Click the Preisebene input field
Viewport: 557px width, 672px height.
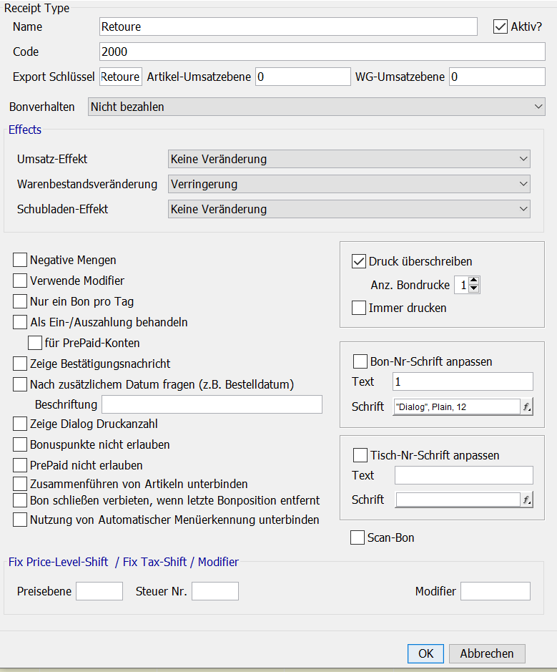99,591
